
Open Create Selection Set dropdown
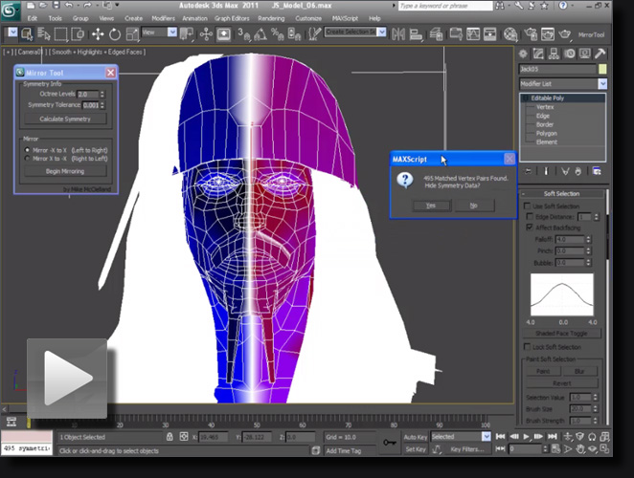356,32
